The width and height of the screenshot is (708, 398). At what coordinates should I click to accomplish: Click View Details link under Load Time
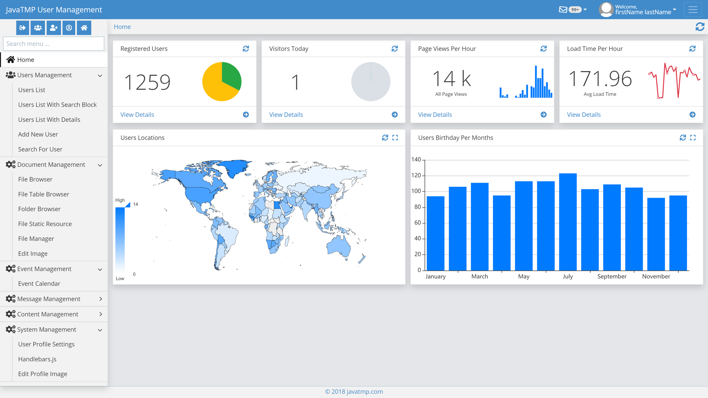[584, 115]
